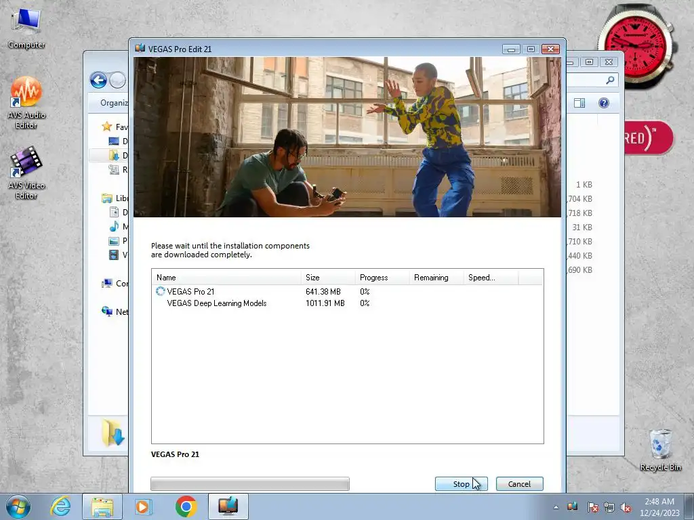This screenshot has height=520, width=694.
Task: Close the Explorer window
Action: pyautogui.click(x=609, y=62)
